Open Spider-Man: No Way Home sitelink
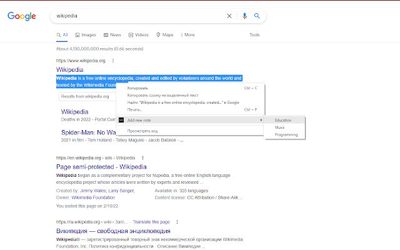Viewport: 400px width, 250px height. (89, 132)
